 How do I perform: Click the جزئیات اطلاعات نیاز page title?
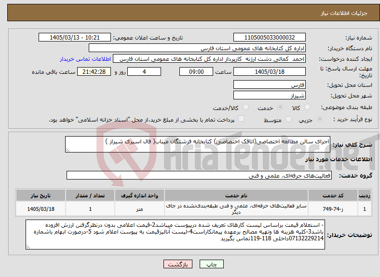344,13
